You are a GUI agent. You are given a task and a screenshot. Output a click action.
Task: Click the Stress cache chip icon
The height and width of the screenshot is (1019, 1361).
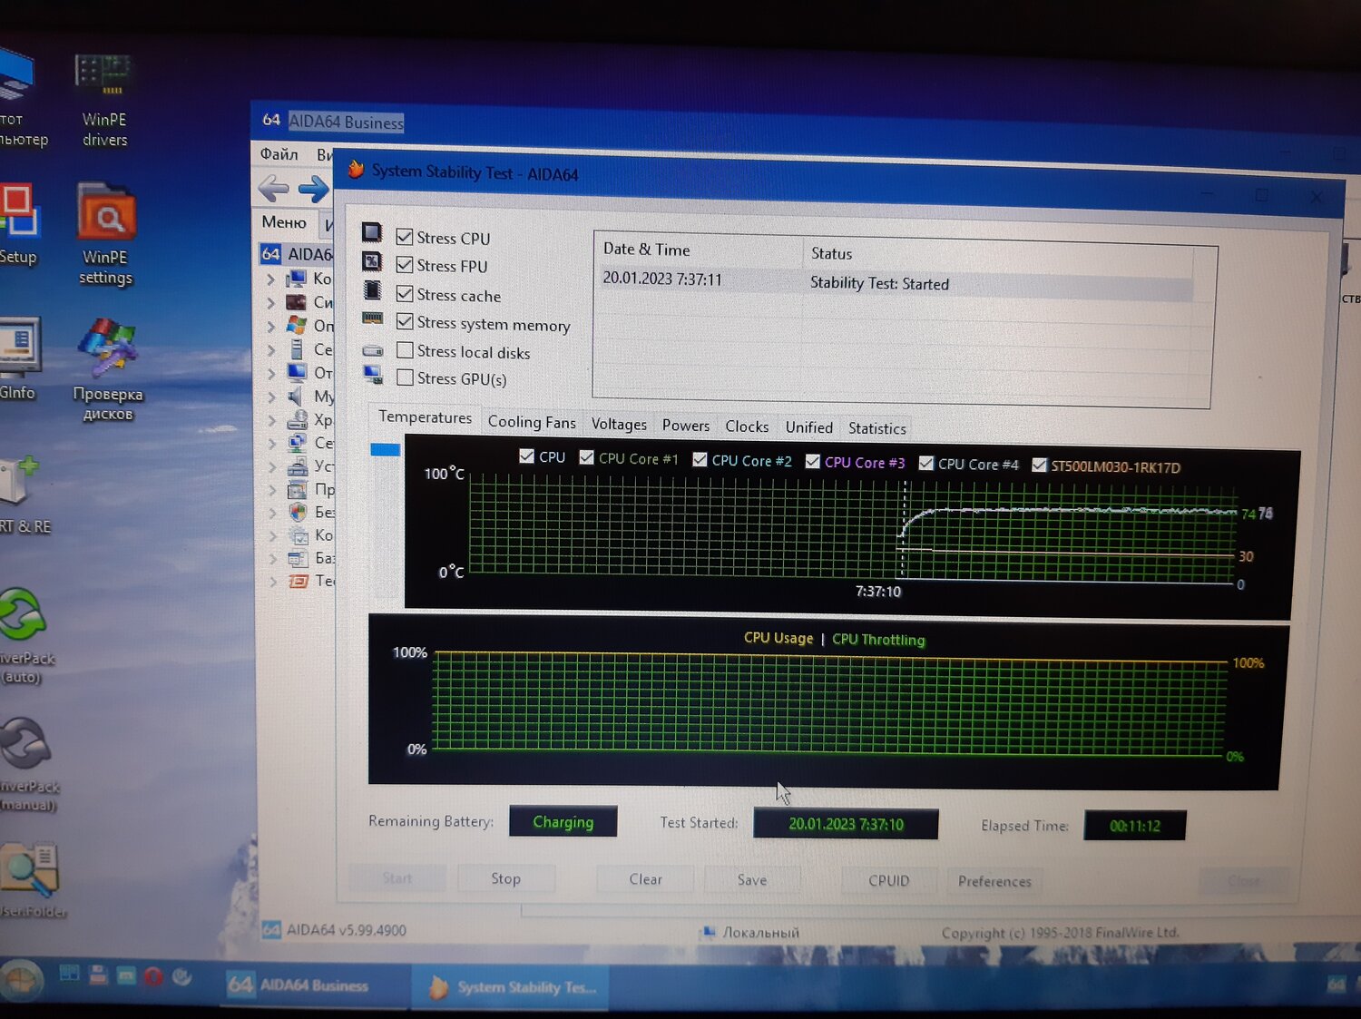point(372,289)
